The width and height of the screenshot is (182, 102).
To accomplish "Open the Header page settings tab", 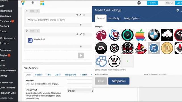I will point(39,75).
